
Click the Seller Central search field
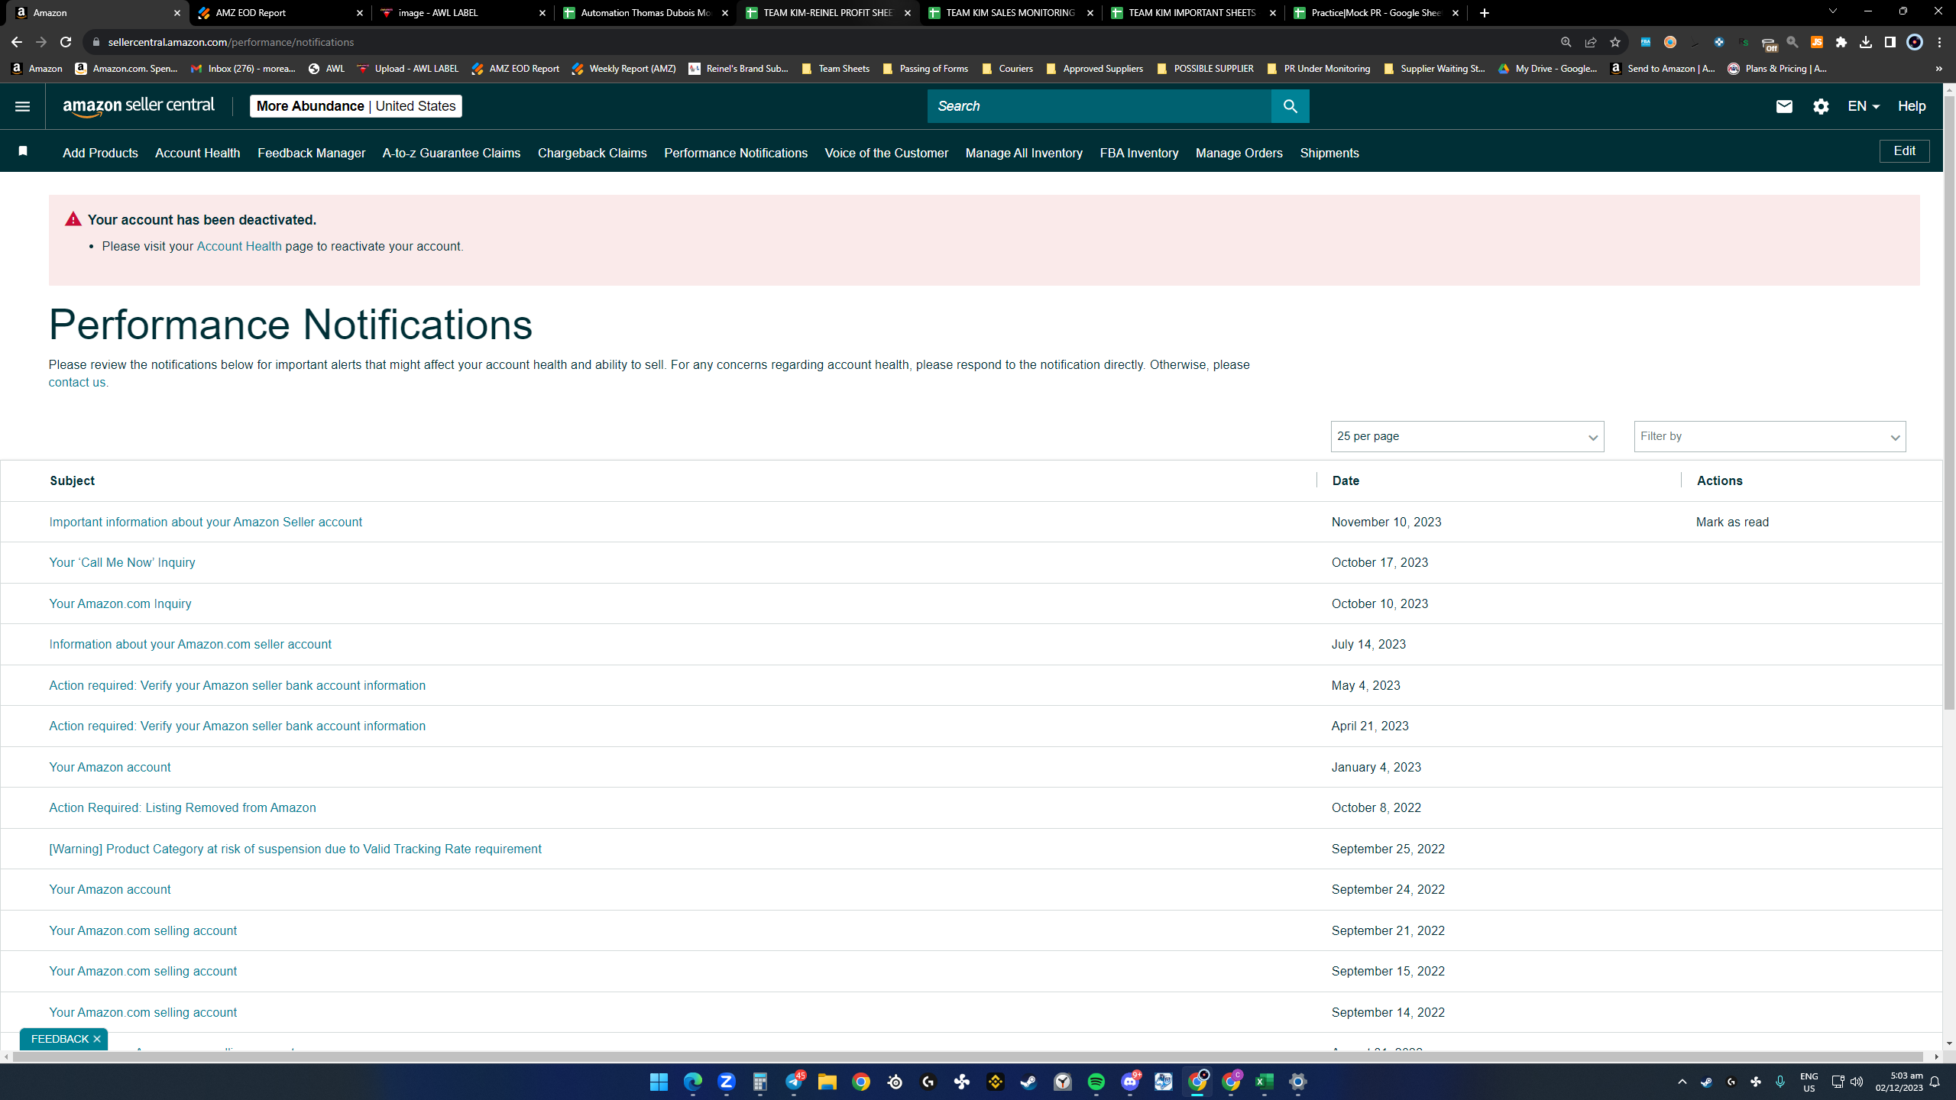pos(1099,106)
